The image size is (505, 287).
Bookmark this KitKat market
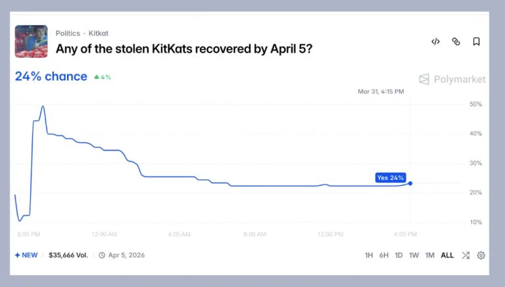[476, 41]
